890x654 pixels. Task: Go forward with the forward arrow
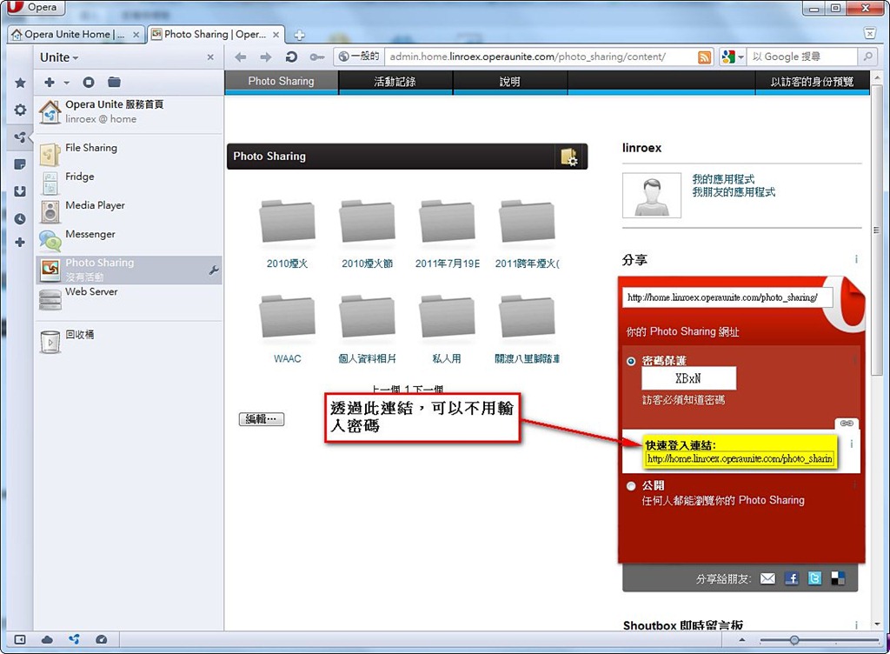266,57
